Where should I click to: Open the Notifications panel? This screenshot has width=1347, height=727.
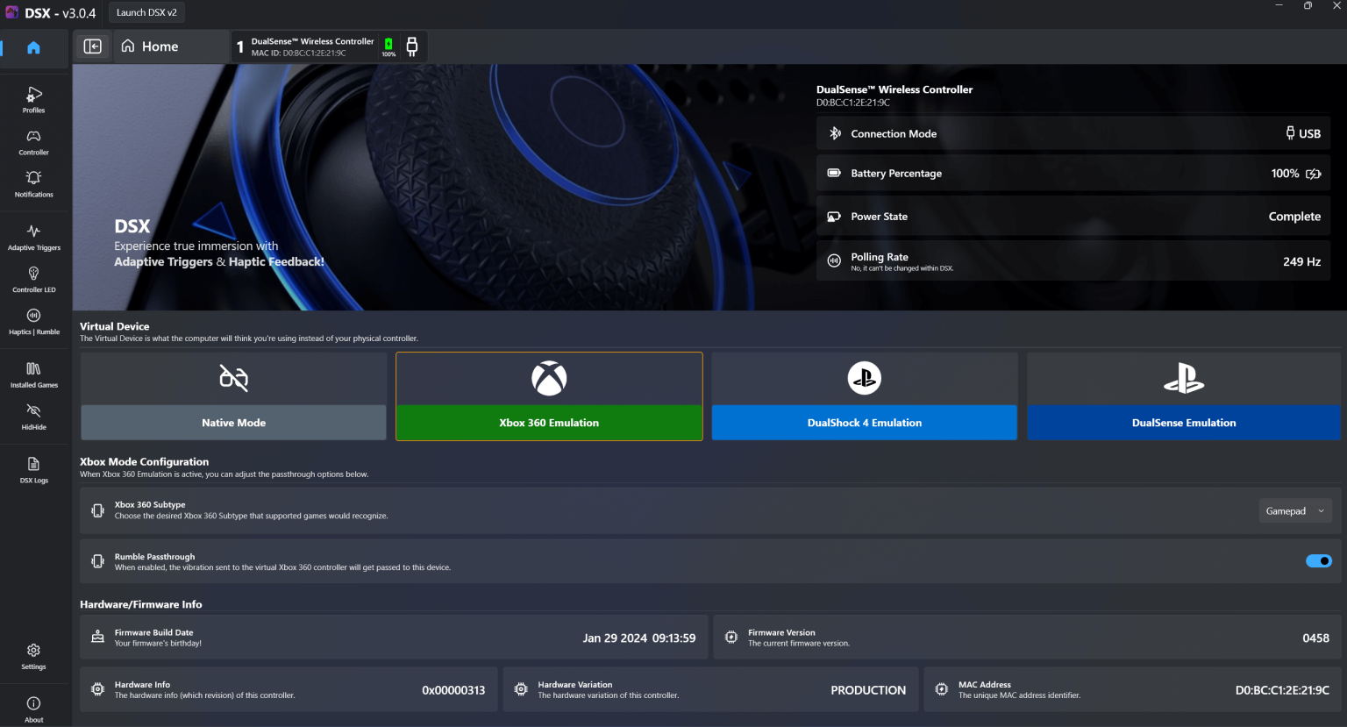point(33,184)
